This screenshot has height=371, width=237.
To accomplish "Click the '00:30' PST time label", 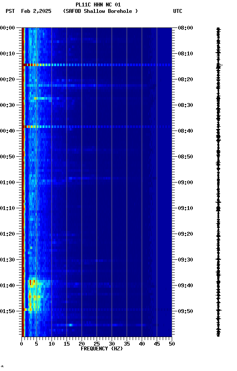I will click(x=7, y=105).
